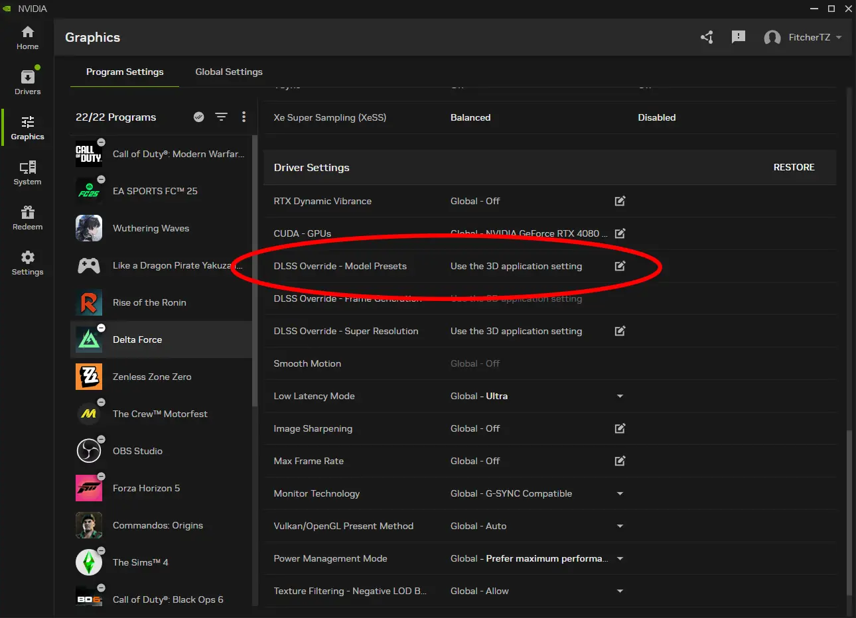Click the OBS Studio app icon

point(89,451)
